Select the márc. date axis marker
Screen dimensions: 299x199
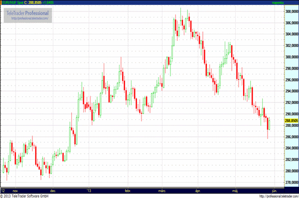click(163, 191)
